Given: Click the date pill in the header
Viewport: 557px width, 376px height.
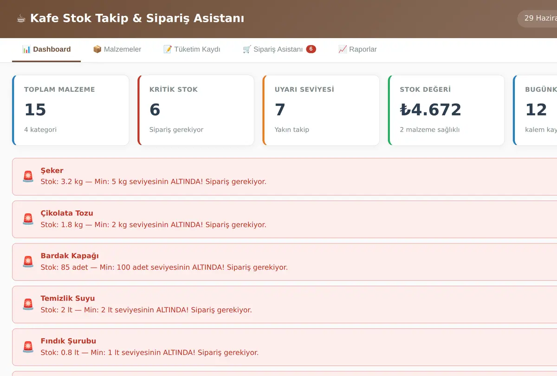Looking at the screenshot, I should click(x=538, y=19).
